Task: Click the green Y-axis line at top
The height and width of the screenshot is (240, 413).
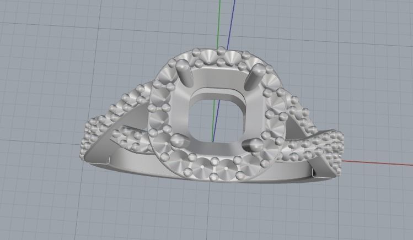Action: pos(219,24)
